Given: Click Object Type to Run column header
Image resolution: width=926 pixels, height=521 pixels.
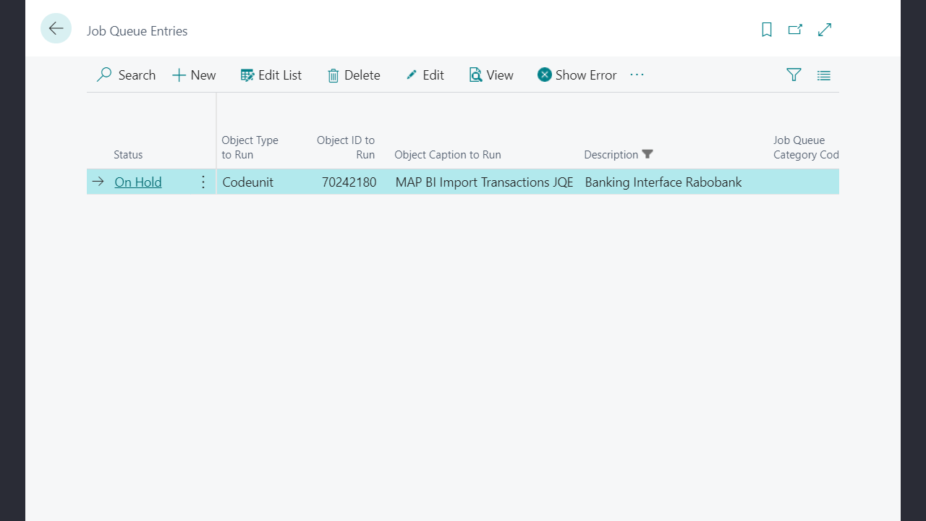Looking at the screenshot, I should 250,148.
